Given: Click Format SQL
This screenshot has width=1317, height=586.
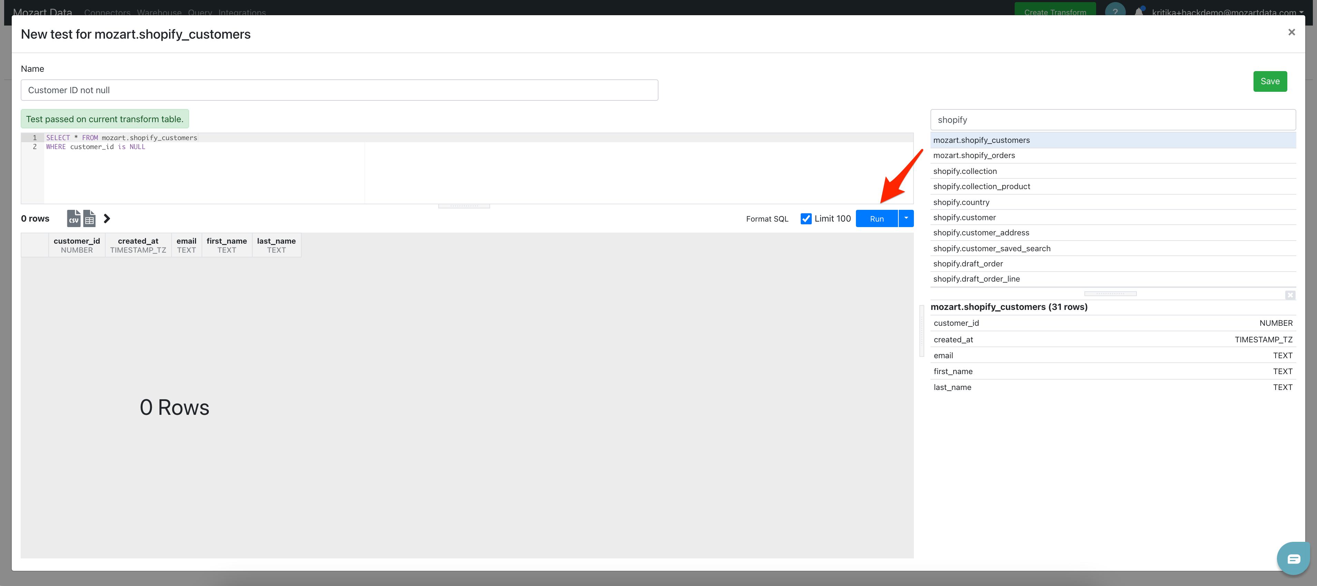Looking at the screenshot, I should (x=767, y=219).
